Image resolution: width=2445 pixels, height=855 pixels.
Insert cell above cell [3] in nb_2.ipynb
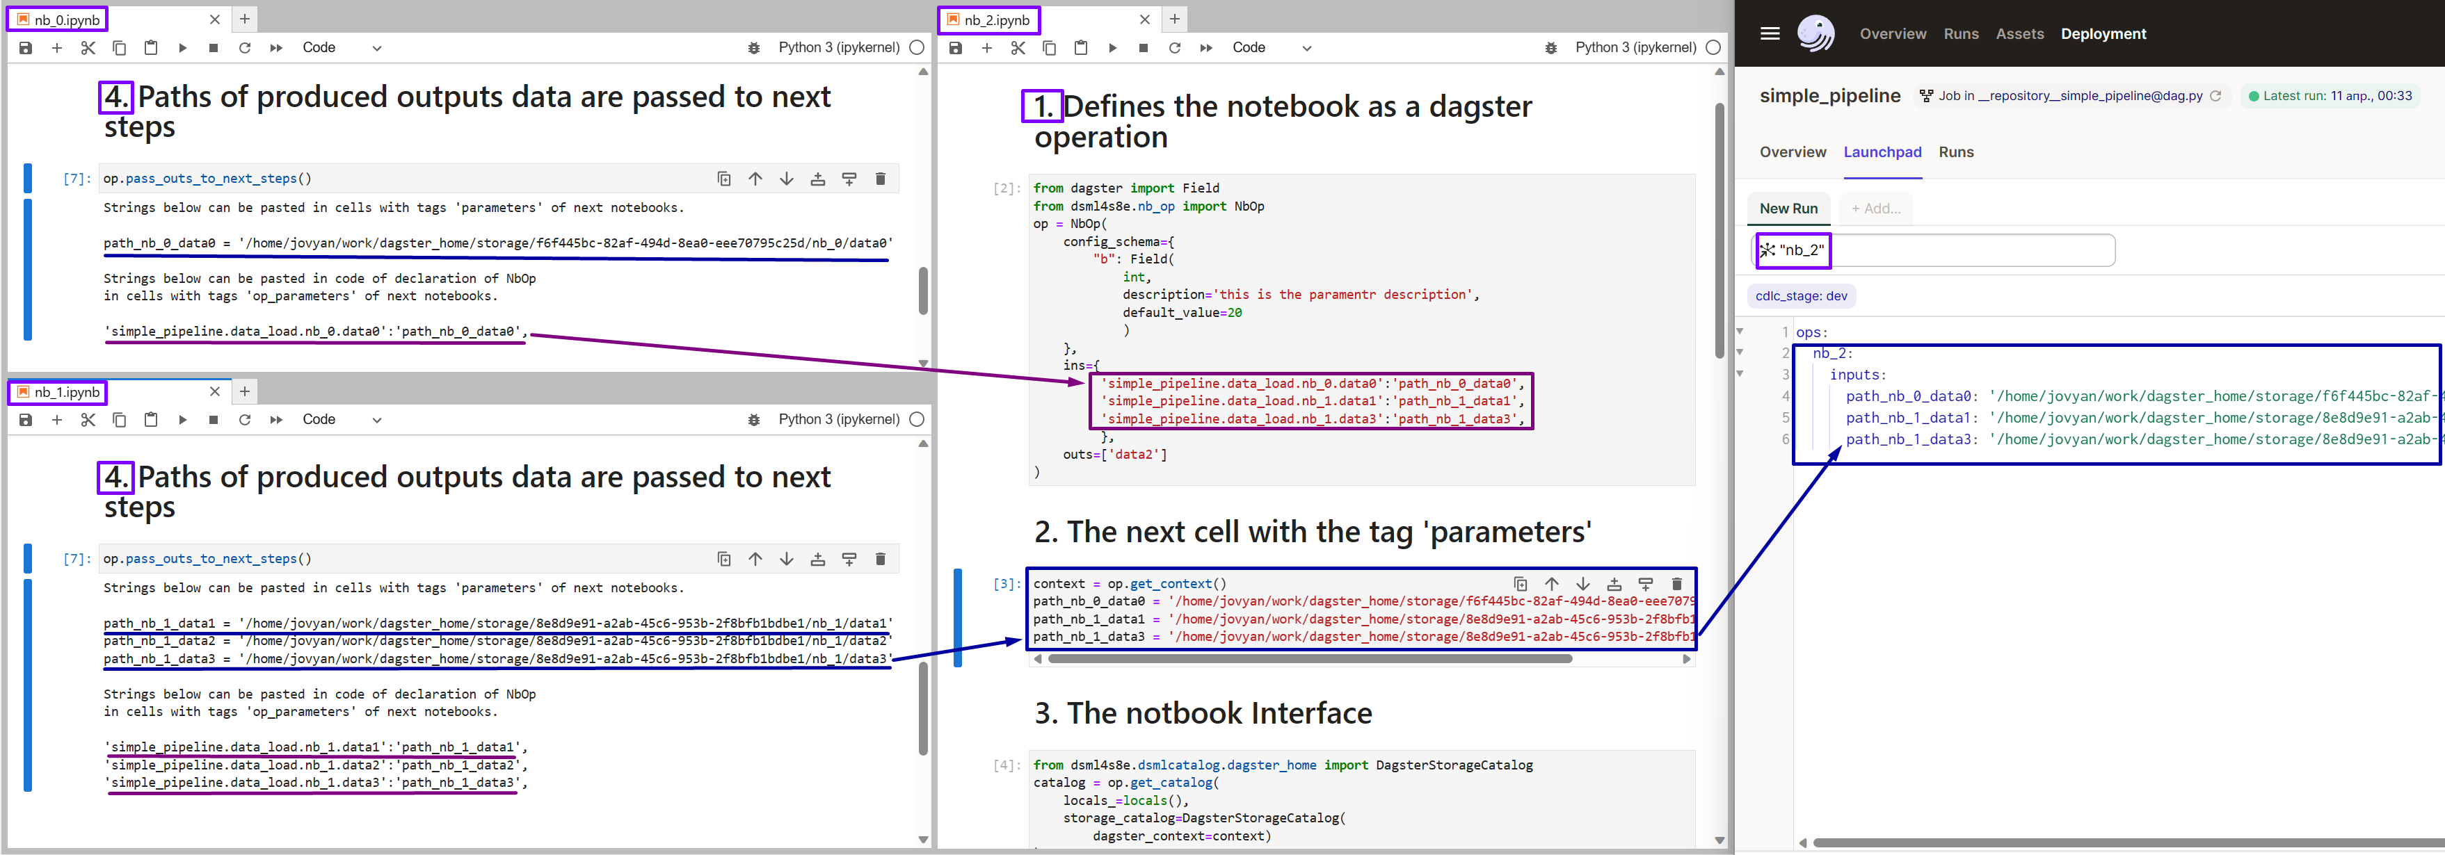[1614, 584]
